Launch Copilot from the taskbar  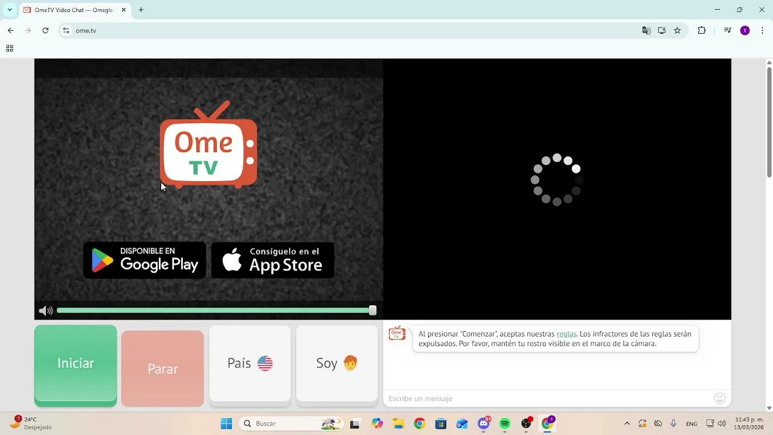(x=377, y=424)
